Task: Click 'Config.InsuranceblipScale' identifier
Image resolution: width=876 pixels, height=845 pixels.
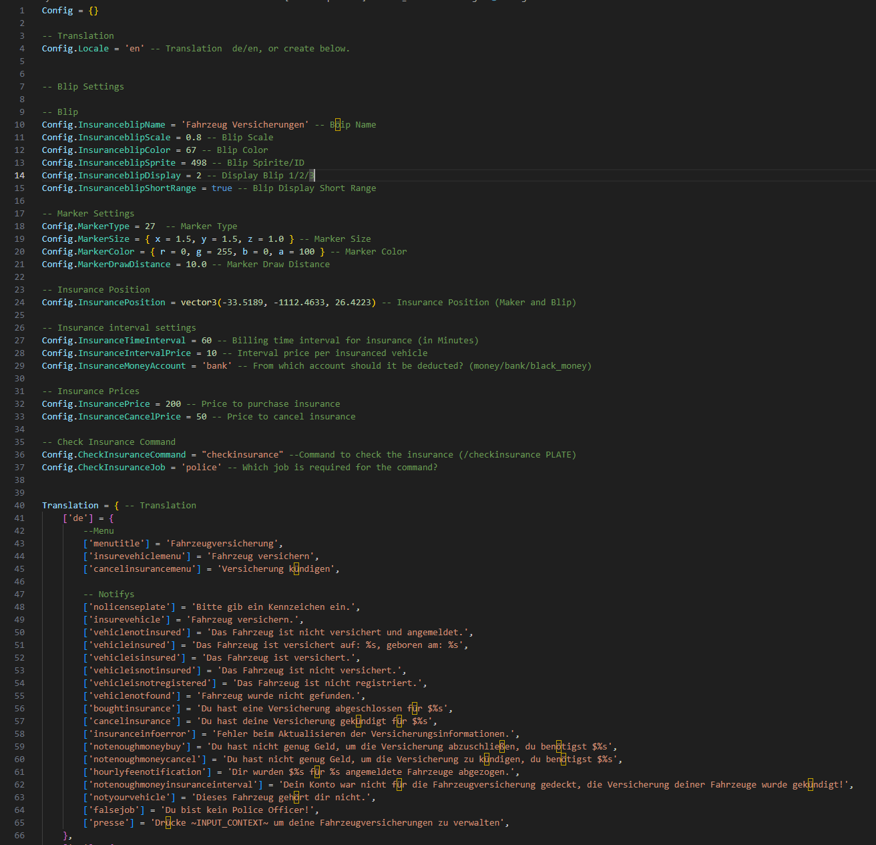Action: pyautogui.click(x=106, y=138)
